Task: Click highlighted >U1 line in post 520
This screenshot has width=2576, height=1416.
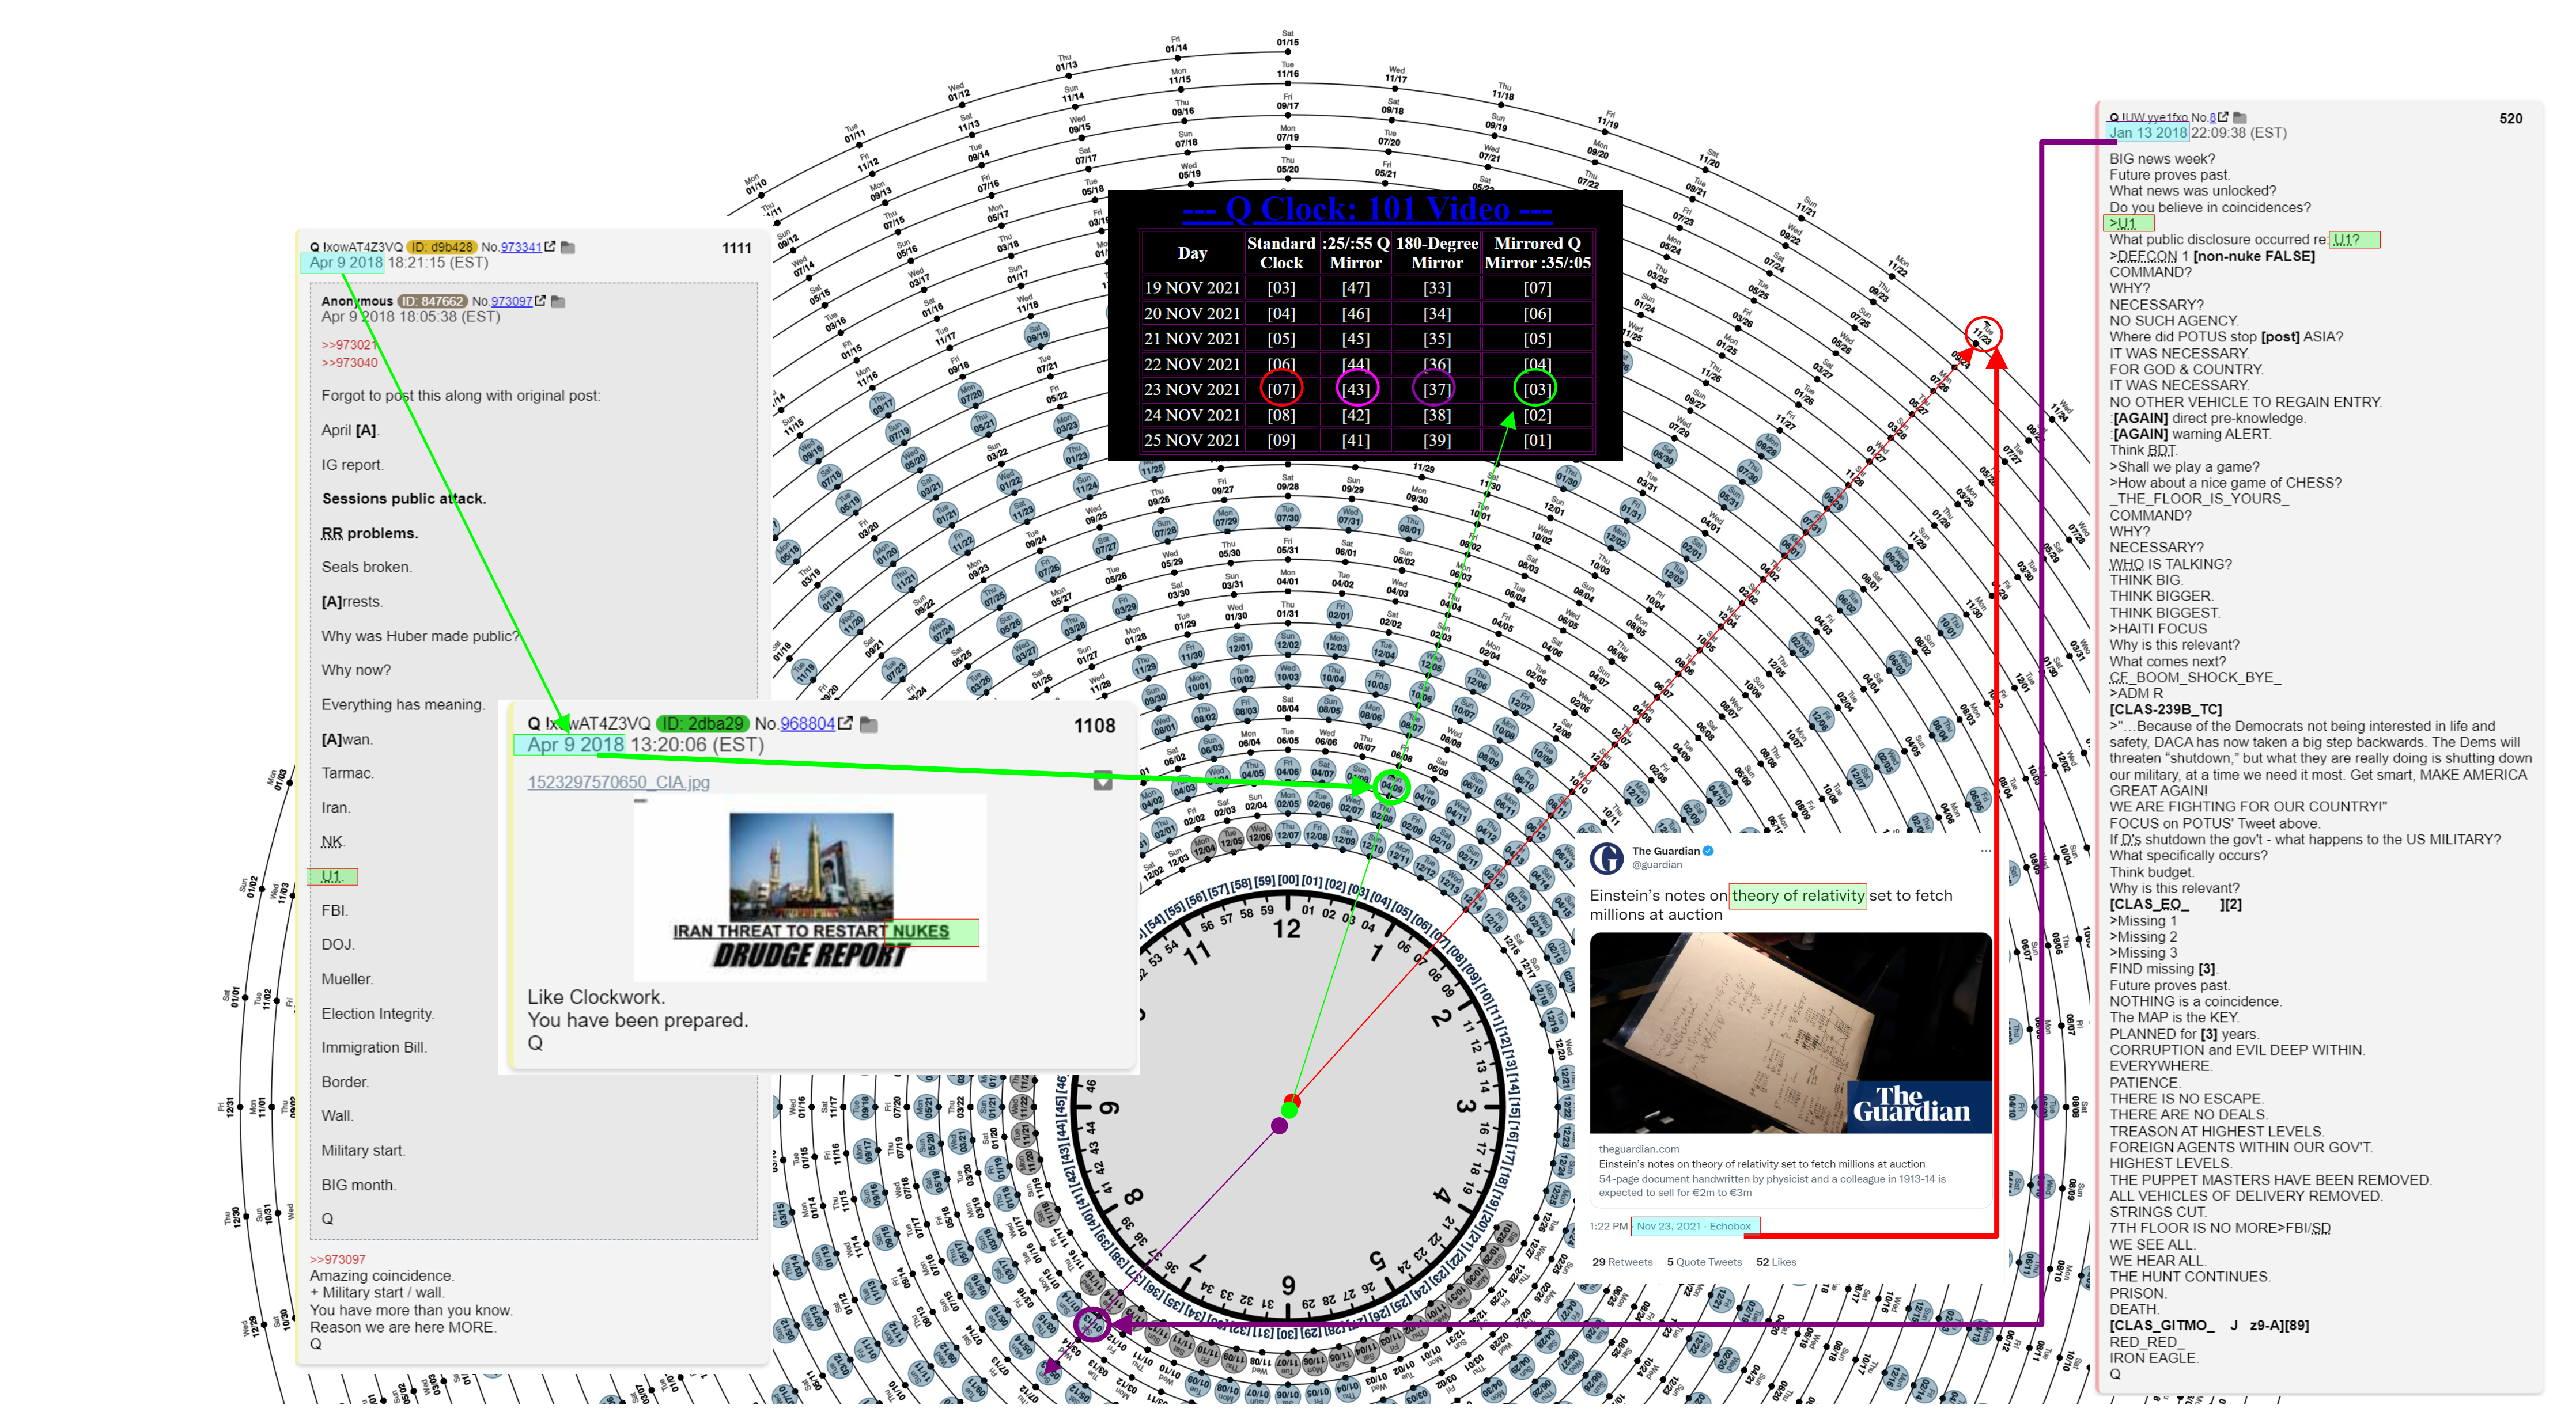Action: [2128, 223]
